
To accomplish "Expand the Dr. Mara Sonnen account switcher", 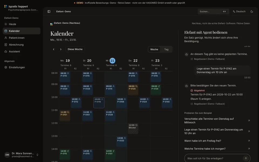I will 22,155.
